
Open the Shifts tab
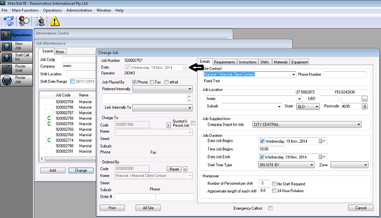click(x=265, y=62)
